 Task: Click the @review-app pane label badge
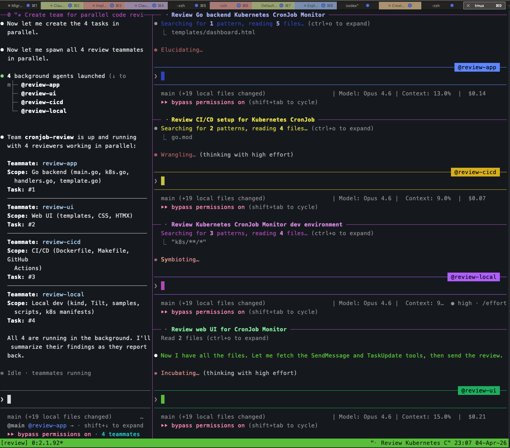click(x=477, y=67)
